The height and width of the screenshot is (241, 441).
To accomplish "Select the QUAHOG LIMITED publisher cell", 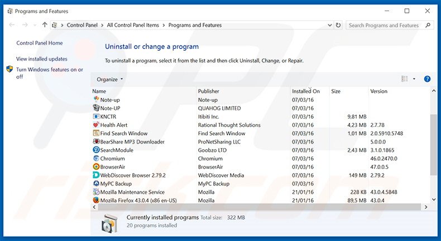I will pyautogui.click(x=219, y=108).
